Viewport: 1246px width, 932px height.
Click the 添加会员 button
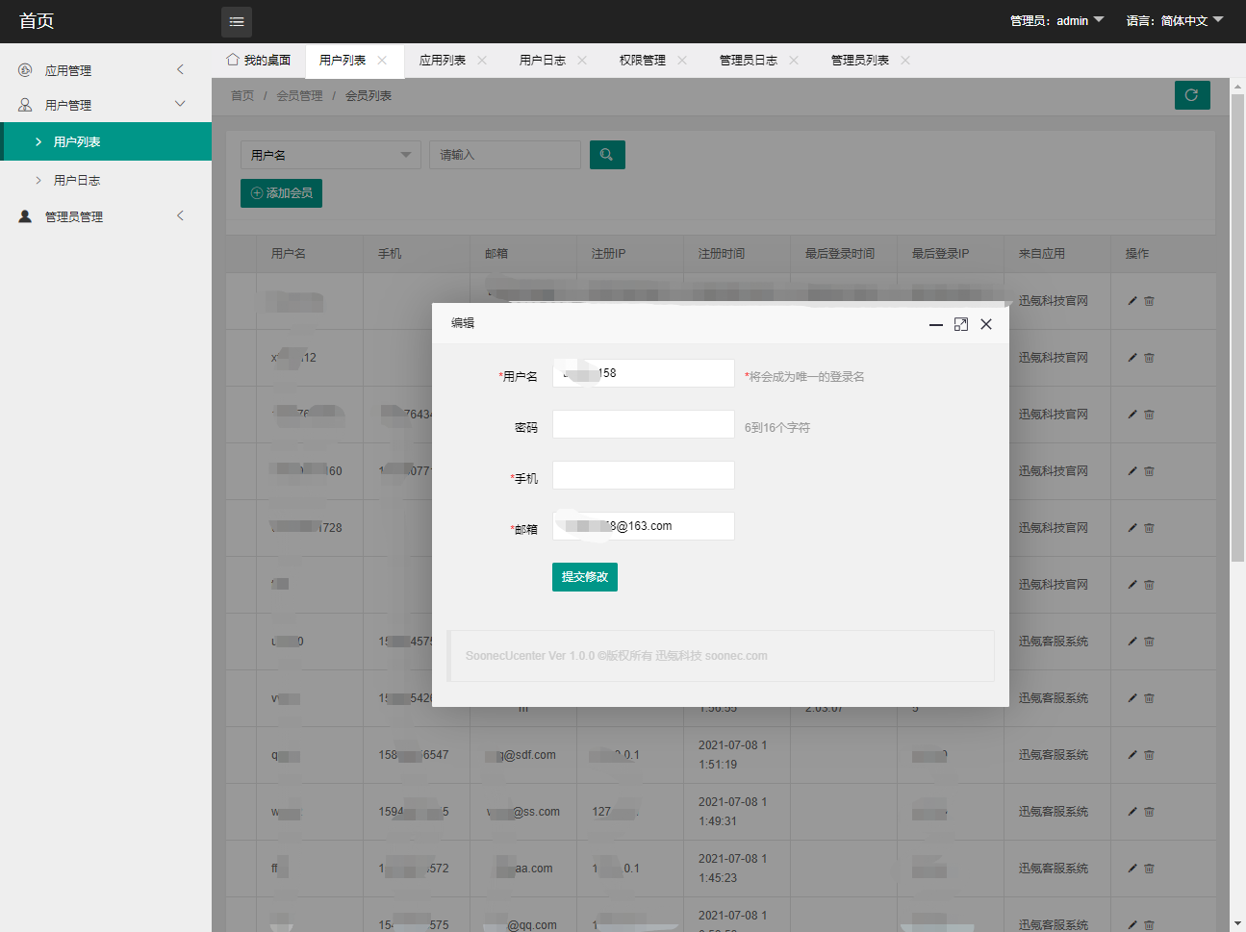click(x=281, y=193)
